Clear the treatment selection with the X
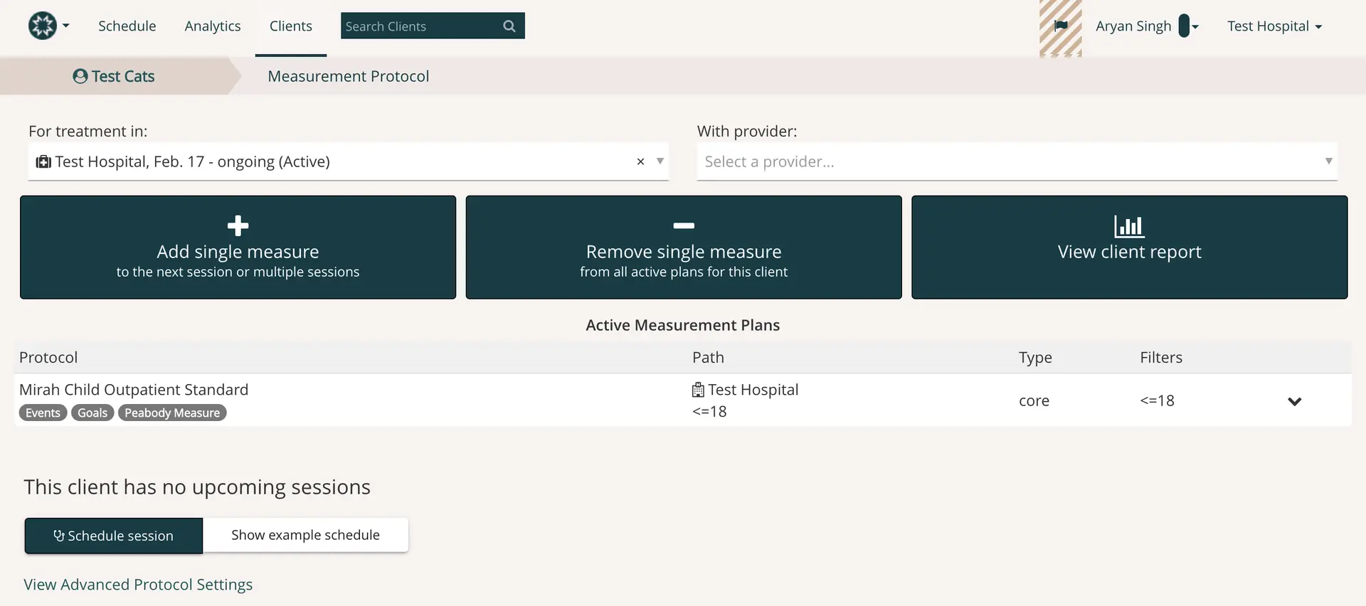 point(640,161)
